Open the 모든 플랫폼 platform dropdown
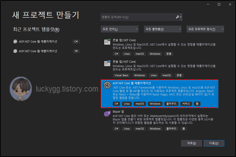 (x=162, y=29)
